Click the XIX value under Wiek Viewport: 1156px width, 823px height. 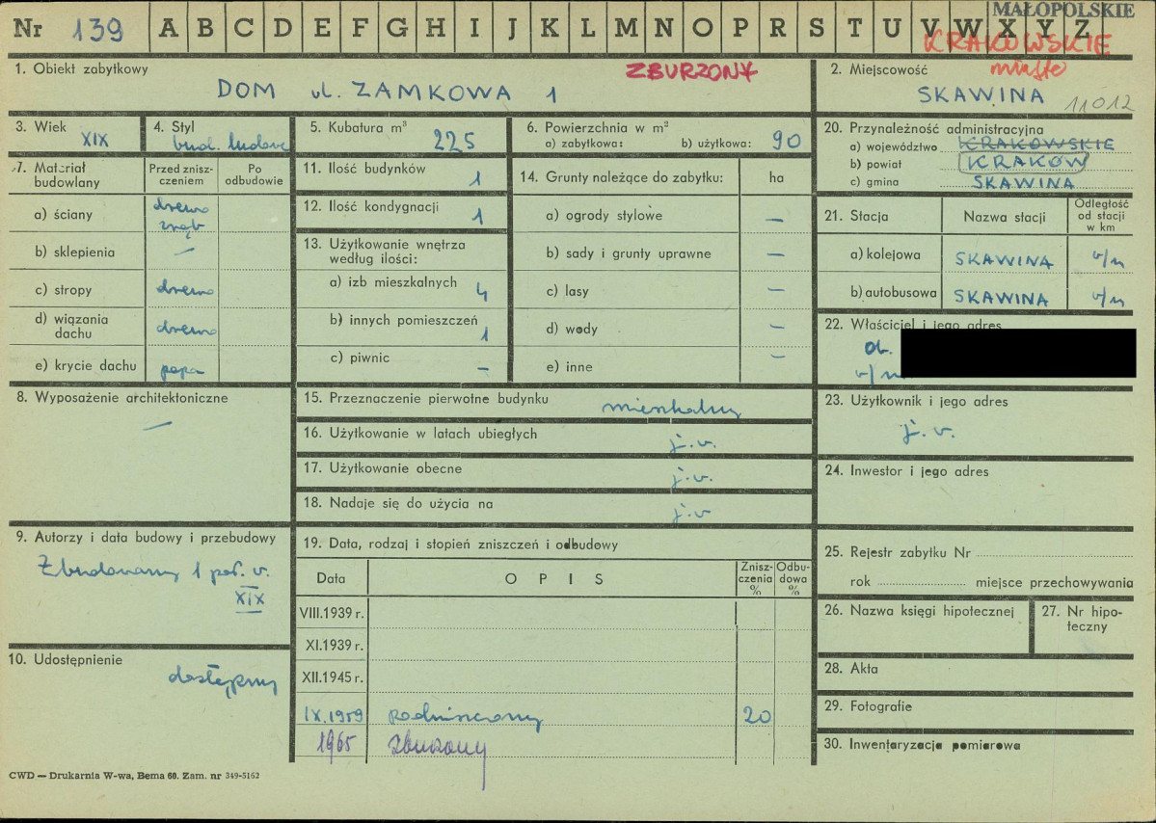click(x=95, y=139)
